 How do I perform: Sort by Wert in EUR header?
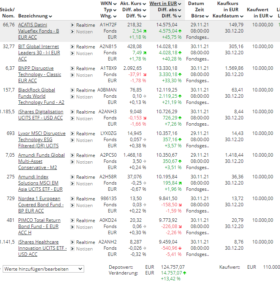pyautogui.click(x=165, y=3)
